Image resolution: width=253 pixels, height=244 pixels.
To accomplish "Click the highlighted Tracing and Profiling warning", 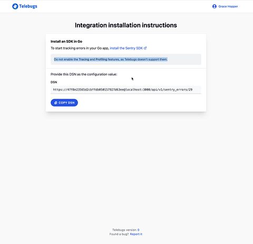I will (x=111, y=59).
